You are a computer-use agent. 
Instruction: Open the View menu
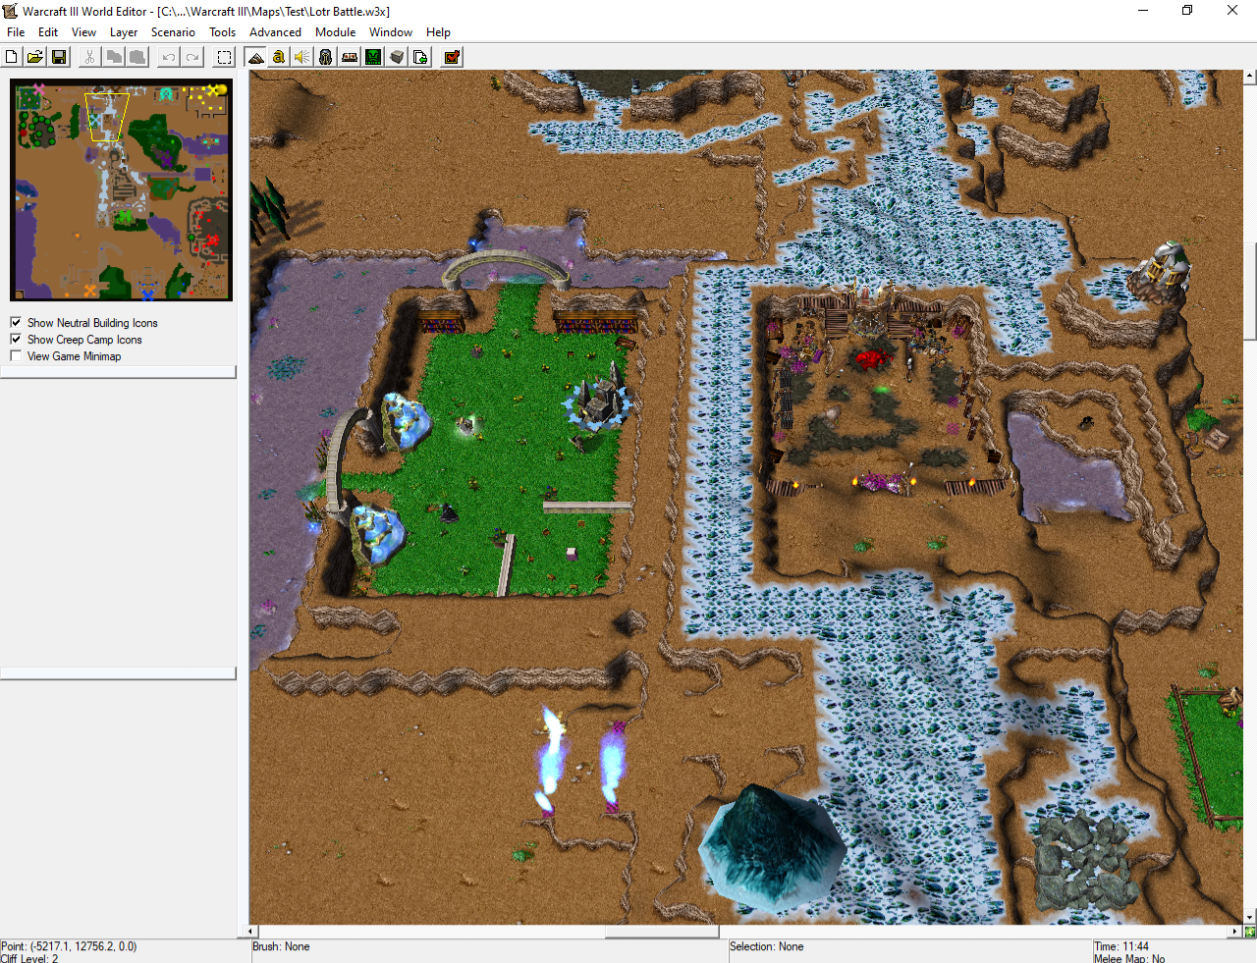tap(83, 32)
